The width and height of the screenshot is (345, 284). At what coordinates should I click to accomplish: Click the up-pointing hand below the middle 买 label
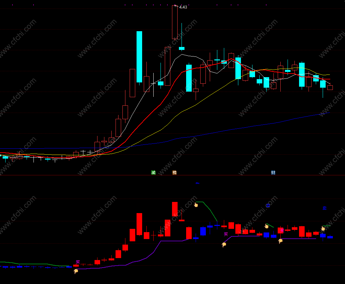224,245
